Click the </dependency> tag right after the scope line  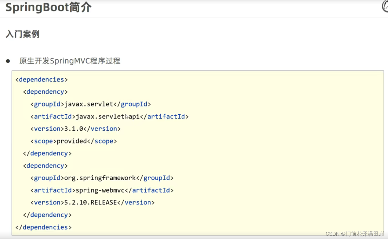coord(47,153)
